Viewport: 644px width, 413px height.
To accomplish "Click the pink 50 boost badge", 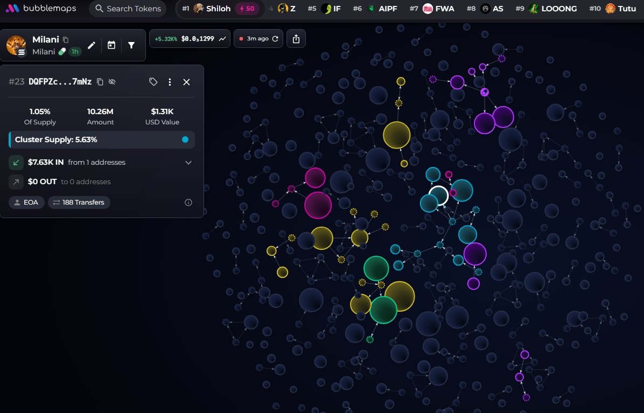I will click(247, 9).
